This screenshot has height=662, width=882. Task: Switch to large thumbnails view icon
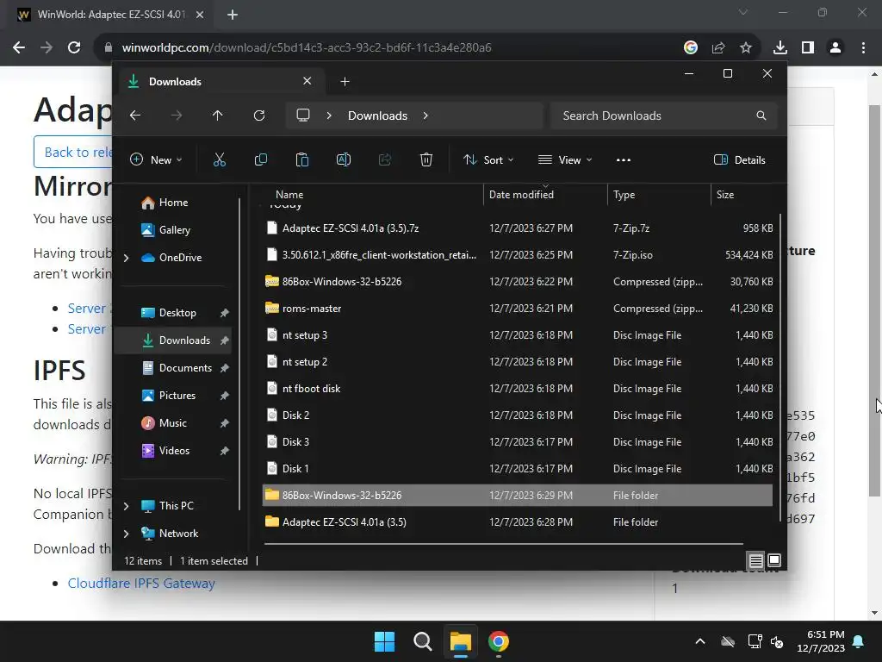pos(774,560)
